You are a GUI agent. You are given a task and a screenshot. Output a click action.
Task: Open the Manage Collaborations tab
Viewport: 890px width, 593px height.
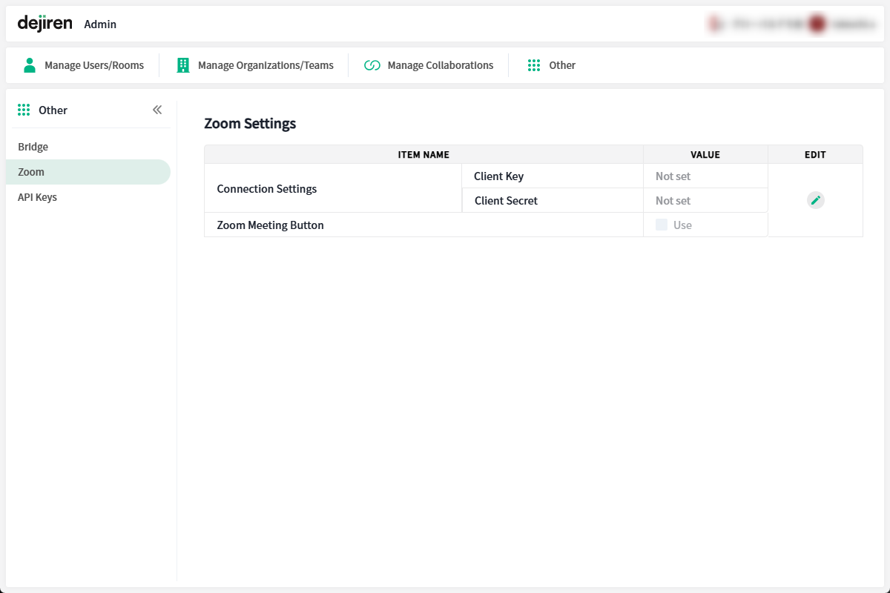429,65
